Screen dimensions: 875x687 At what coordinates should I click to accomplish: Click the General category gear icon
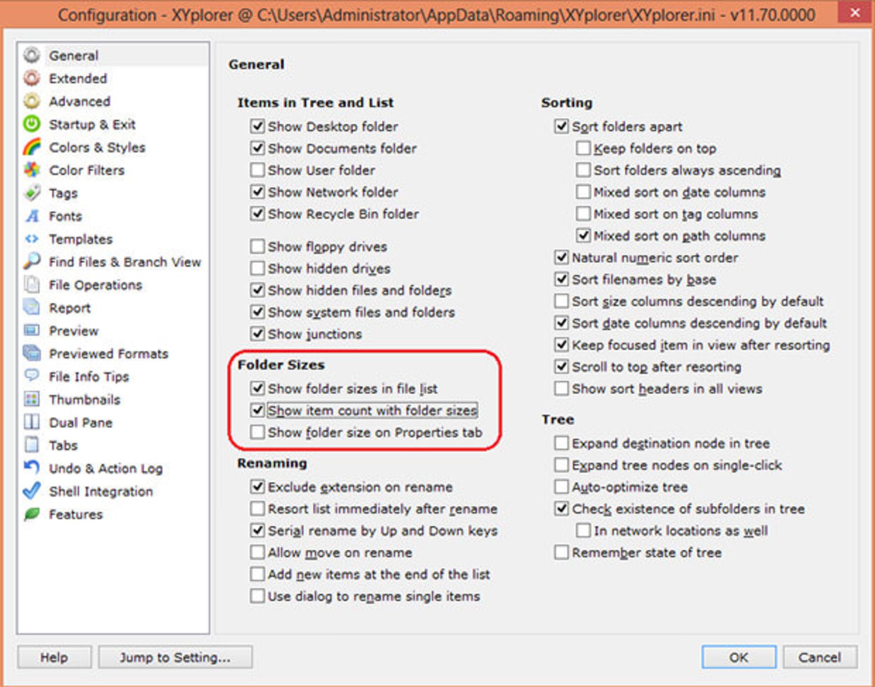click(32, 55)
